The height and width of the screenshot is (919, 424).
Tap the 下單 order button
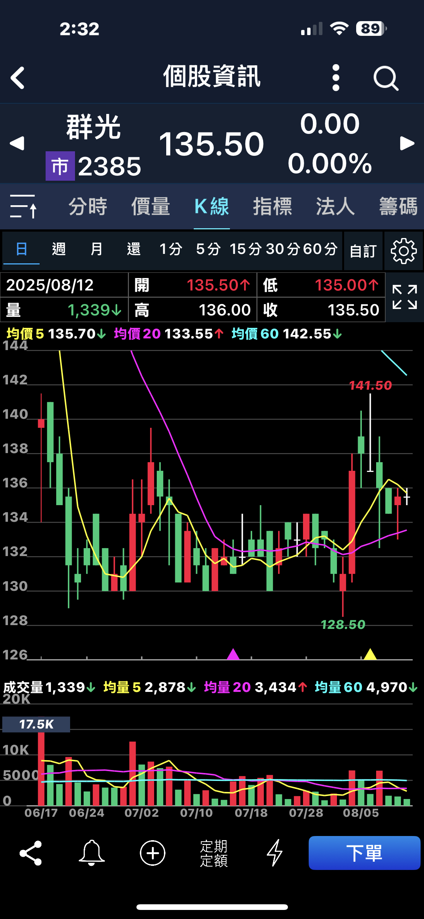coord(364,853)
